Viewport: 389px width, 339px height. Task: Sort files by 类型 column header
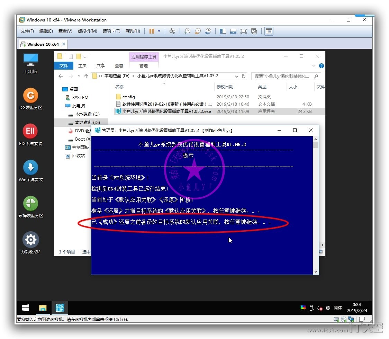[262, 87]
